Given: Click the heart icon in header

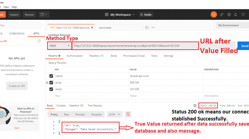Looking at the screenshot, I should (x=243, y=14).
